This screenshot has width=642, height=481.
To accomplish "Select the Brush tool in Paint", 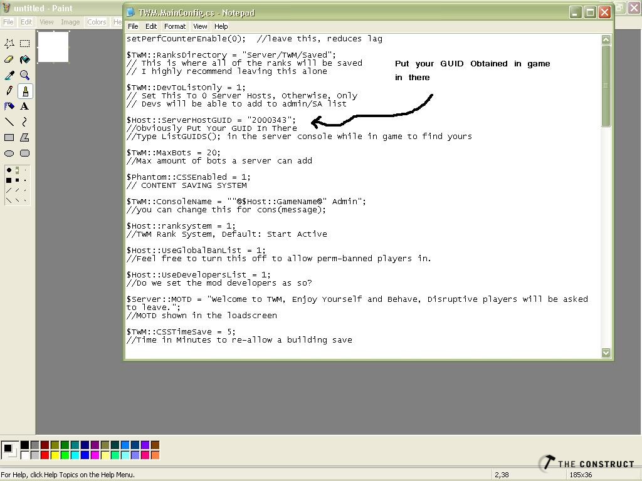I will (25, 91).
